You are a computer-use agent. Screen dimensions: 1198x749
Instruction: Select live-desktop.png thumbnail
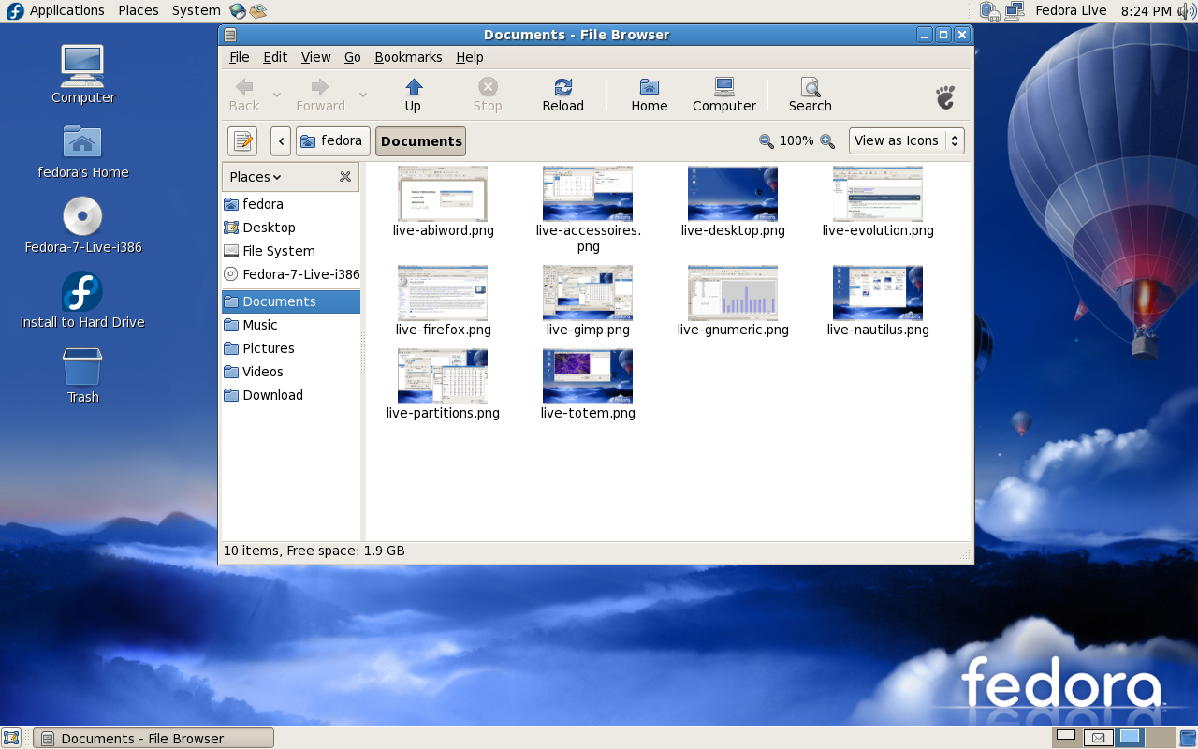point(733,194)
